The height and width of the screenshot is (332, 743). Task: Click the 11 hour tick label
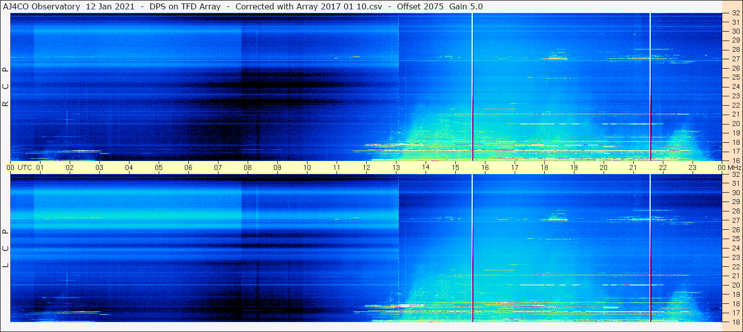coord(337,167)
